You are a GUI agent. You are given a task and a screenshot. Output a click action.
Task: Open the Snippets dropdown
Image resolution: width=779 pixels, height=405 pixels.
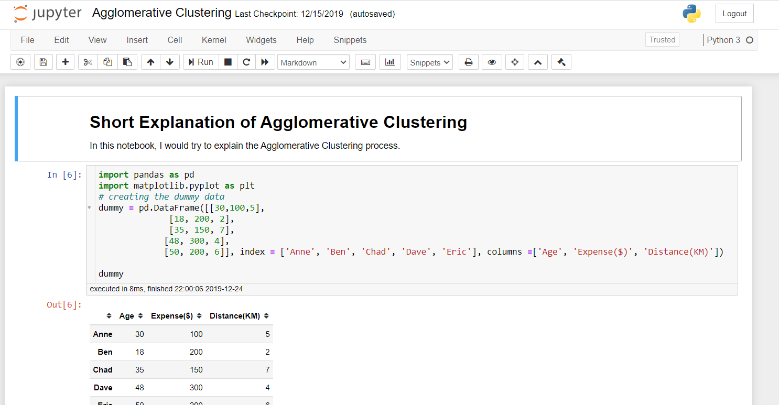(429, 62)
